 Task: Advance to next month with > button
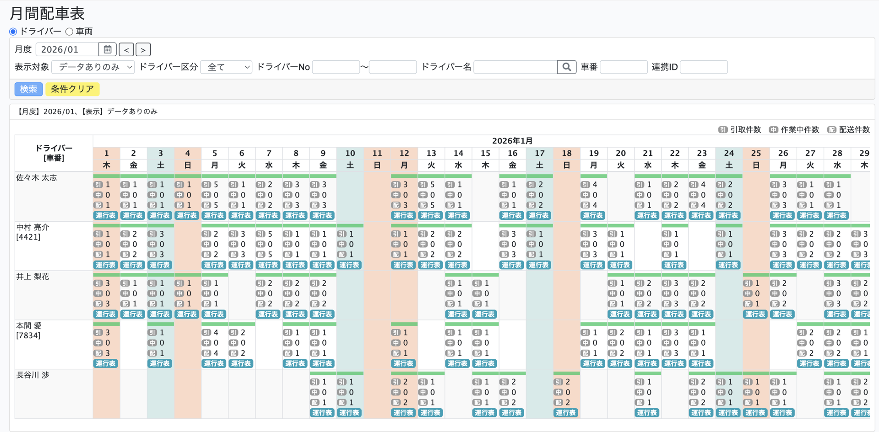143,49
